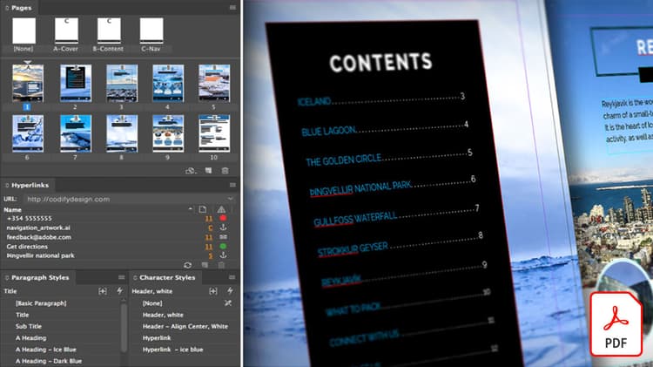Click the green status dot for Get directions
This screenshot has width=653, height=367.
[223, 247]
